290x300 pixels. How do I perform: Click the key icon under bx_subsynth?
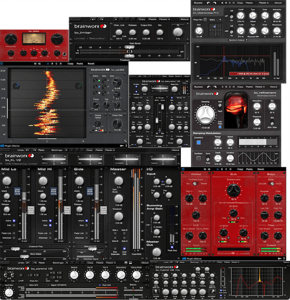[x=280, y=258]
